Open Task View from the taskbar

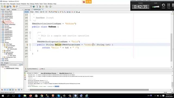(14, 96)
